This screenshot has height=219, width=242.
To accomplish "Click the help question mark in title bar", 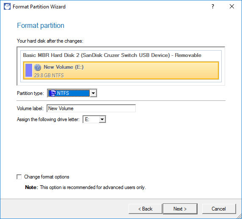I will tap(213, 6).
